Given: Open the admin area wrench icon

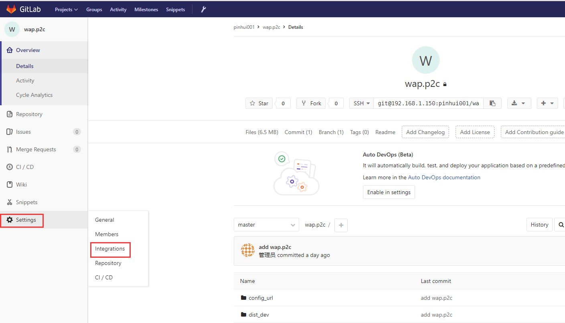Looking at the screenshot, I should [204, 9].
